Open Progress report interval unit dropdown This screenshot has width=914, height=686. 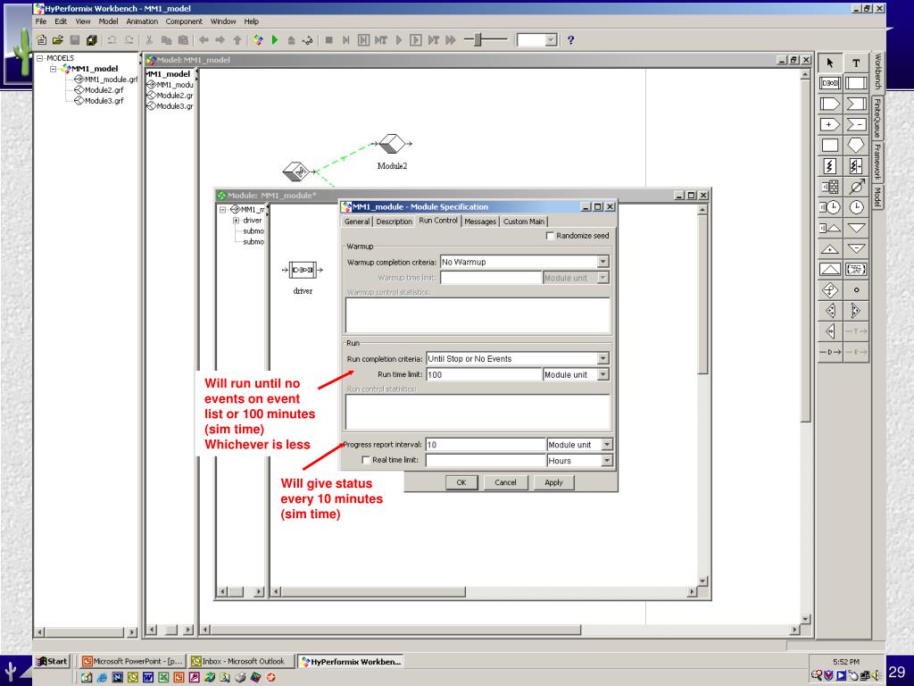click(606, 445)
